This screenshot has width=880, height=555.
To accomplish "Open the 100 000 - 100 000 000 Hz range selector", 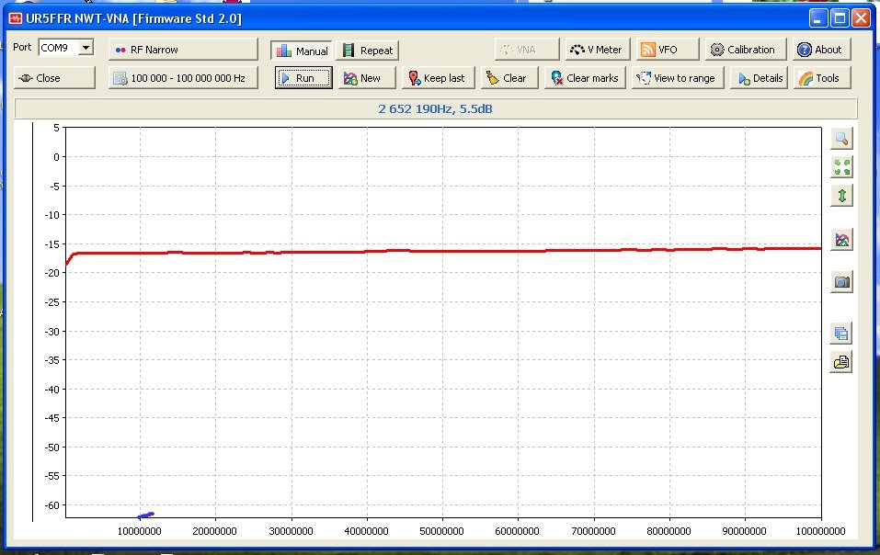I will pos(183,78).
